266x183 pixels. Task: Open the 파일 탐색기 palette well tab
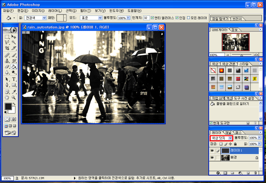pyautogui.click(x=220, y=19)
